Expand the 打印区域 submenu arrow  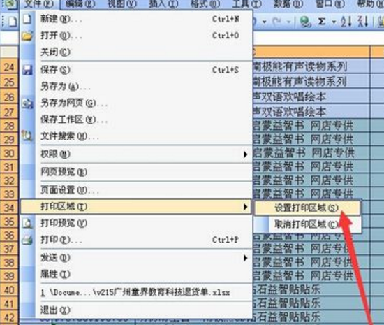coord(245,207)
